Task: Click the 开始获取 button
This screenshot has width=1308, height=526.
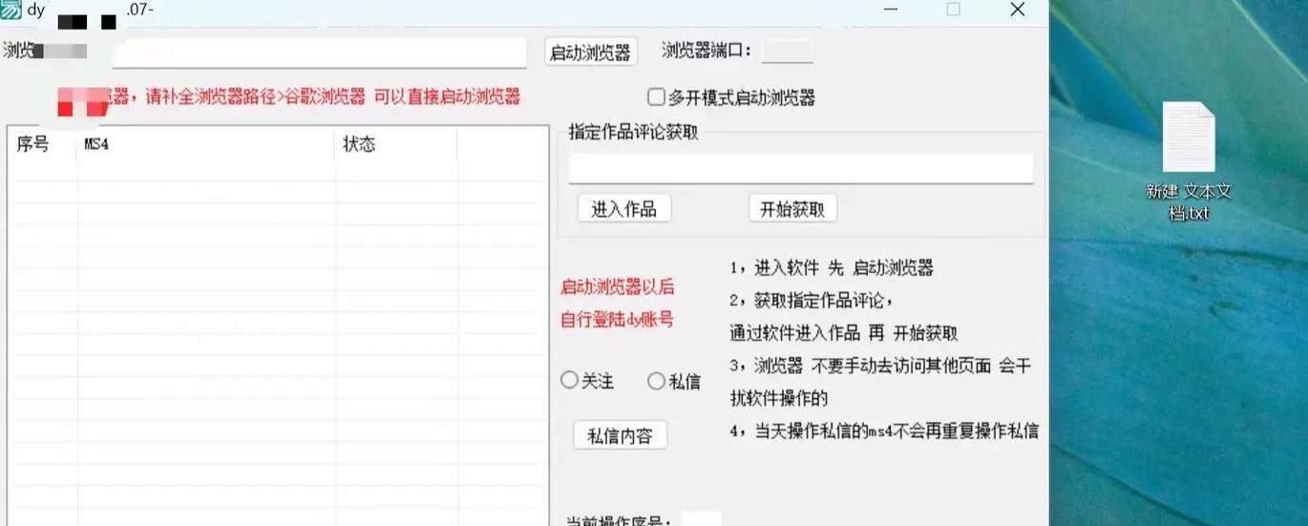Action: click(x=792, y=208)
